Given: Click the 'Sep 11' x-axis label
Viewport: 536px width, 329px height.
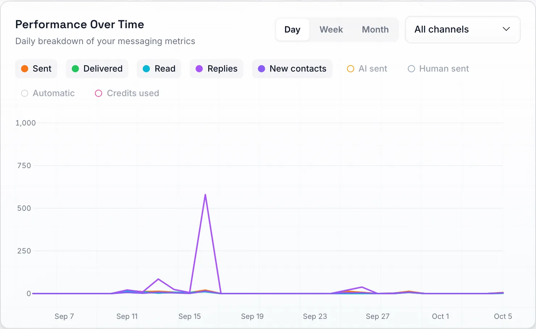Looking at the screenshot, I should point(127,316).
